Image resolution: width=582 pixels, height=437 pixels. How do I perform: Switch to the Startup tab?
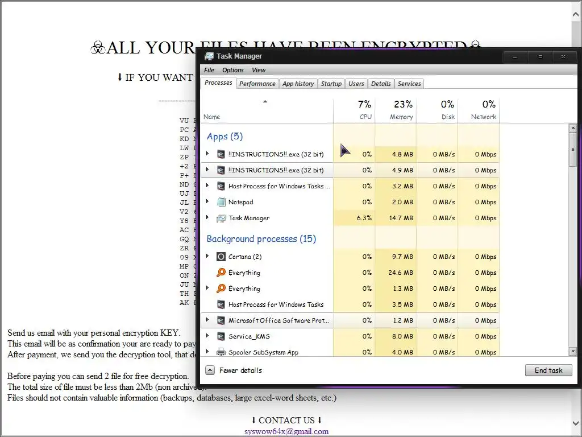pos(331,84)
